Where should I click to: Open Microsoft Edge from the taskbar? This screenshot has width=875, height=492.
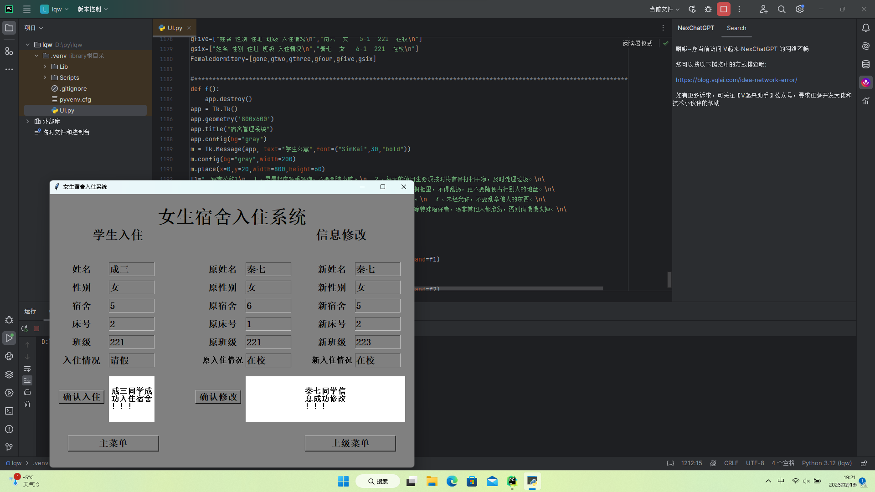[452, 481]
